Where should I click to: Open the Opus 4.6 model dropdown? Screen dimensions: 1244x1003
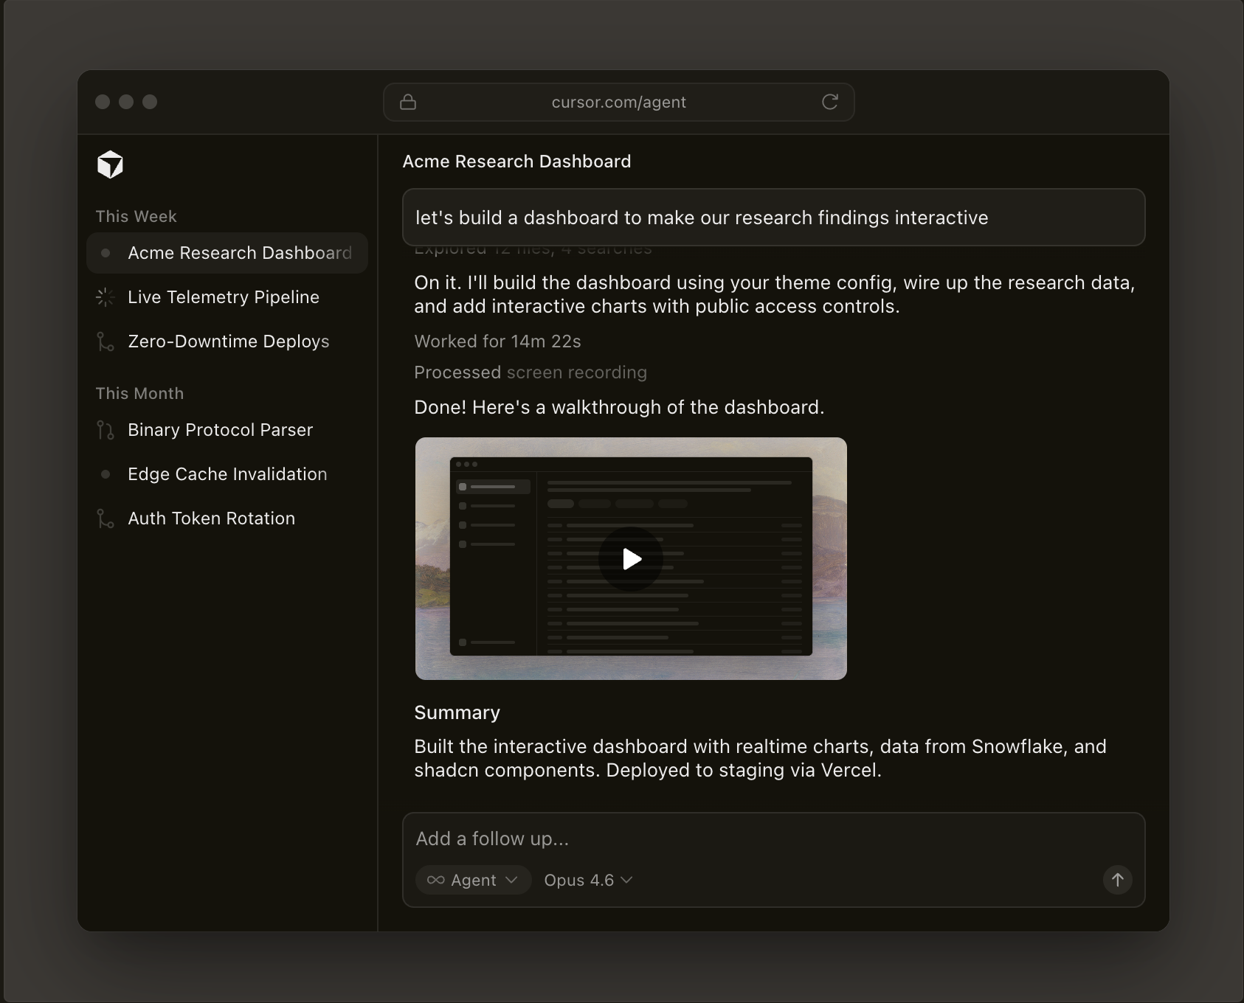[x=588, y=880]
